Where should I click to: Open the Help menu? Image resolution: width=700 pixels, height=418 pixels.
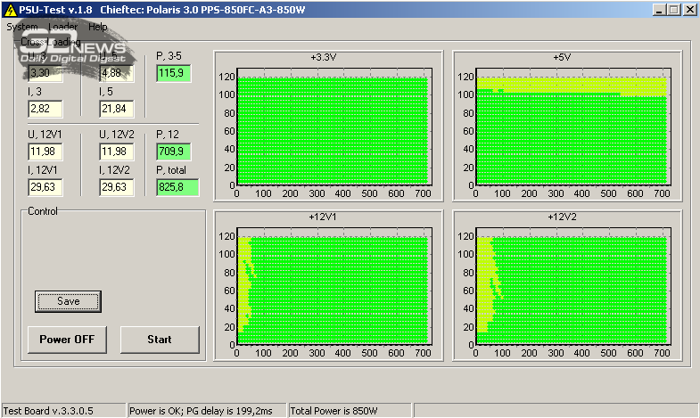pyautogui.click(x=98, y=27)
